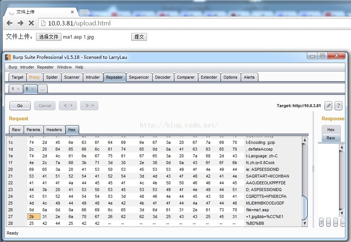
Task: Click the Cancel button
Action: click(45, 106)
